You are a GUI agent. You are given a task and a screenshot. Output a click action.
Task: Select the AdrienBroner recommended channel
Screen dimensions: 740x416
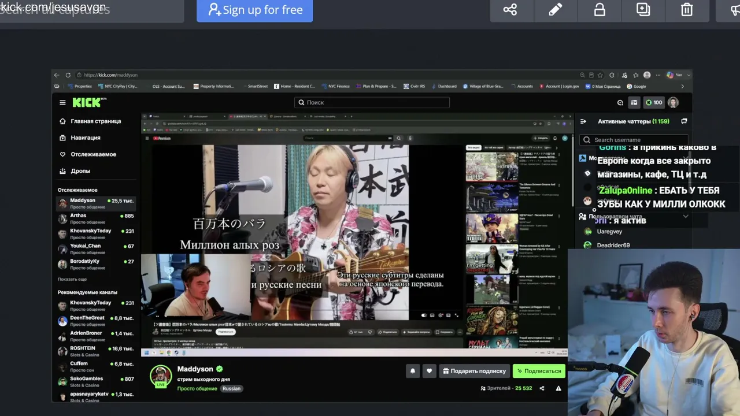click(96, 336)
